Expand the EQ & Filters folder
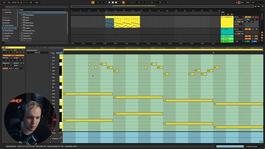Viewport: 265px width, 149px height. click(20, 38)
